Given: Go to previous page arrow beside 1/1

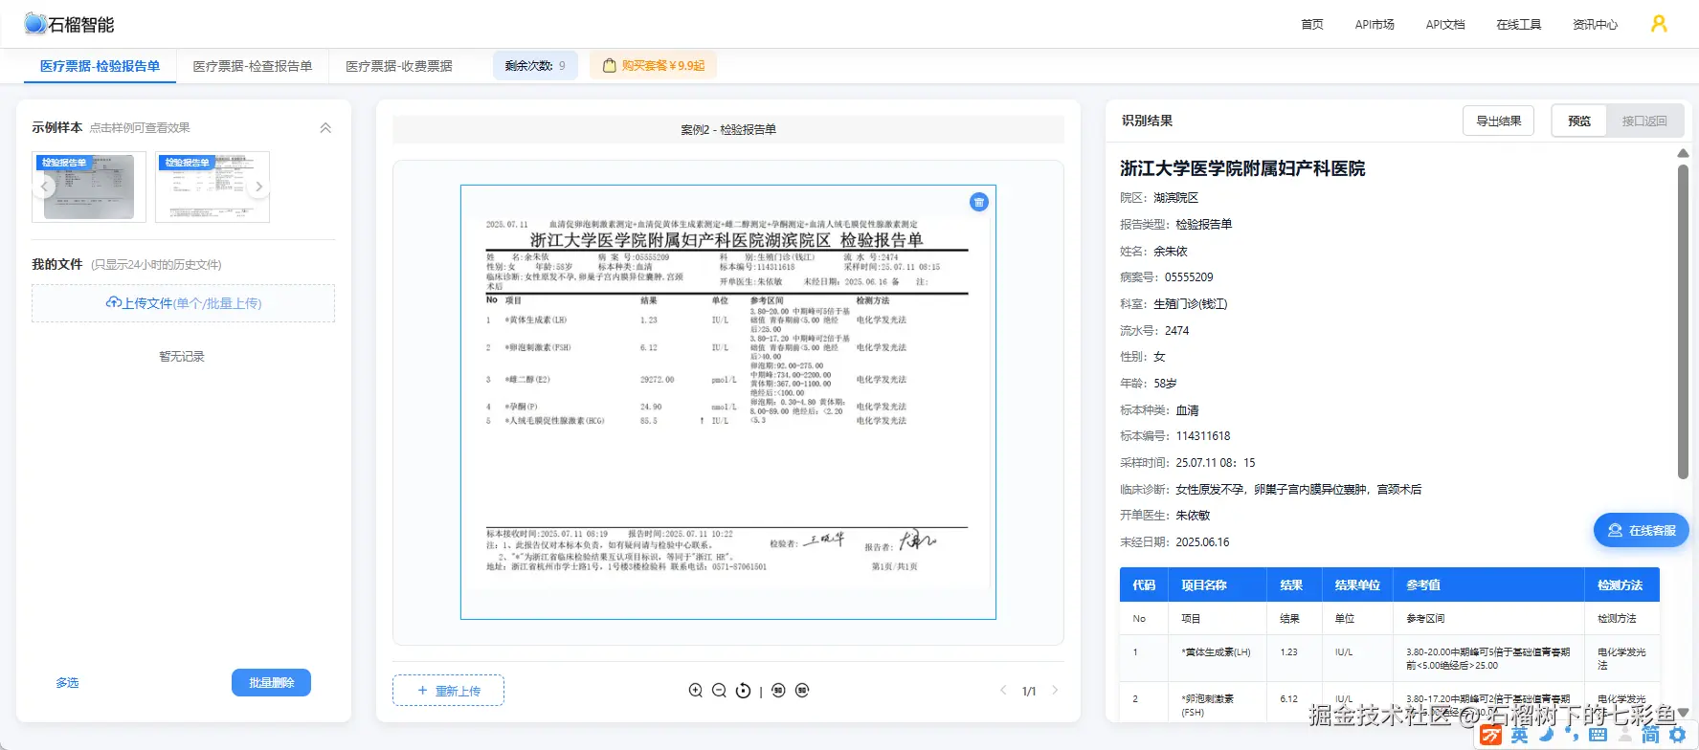Looking at the screenshot, I should pos(1003,690).
